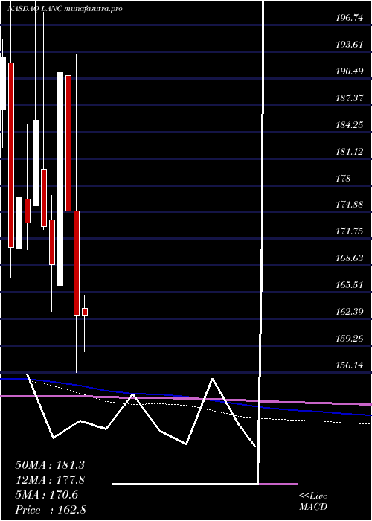
Task: Click the <<Live MACD label
Action: pos(313,502)
